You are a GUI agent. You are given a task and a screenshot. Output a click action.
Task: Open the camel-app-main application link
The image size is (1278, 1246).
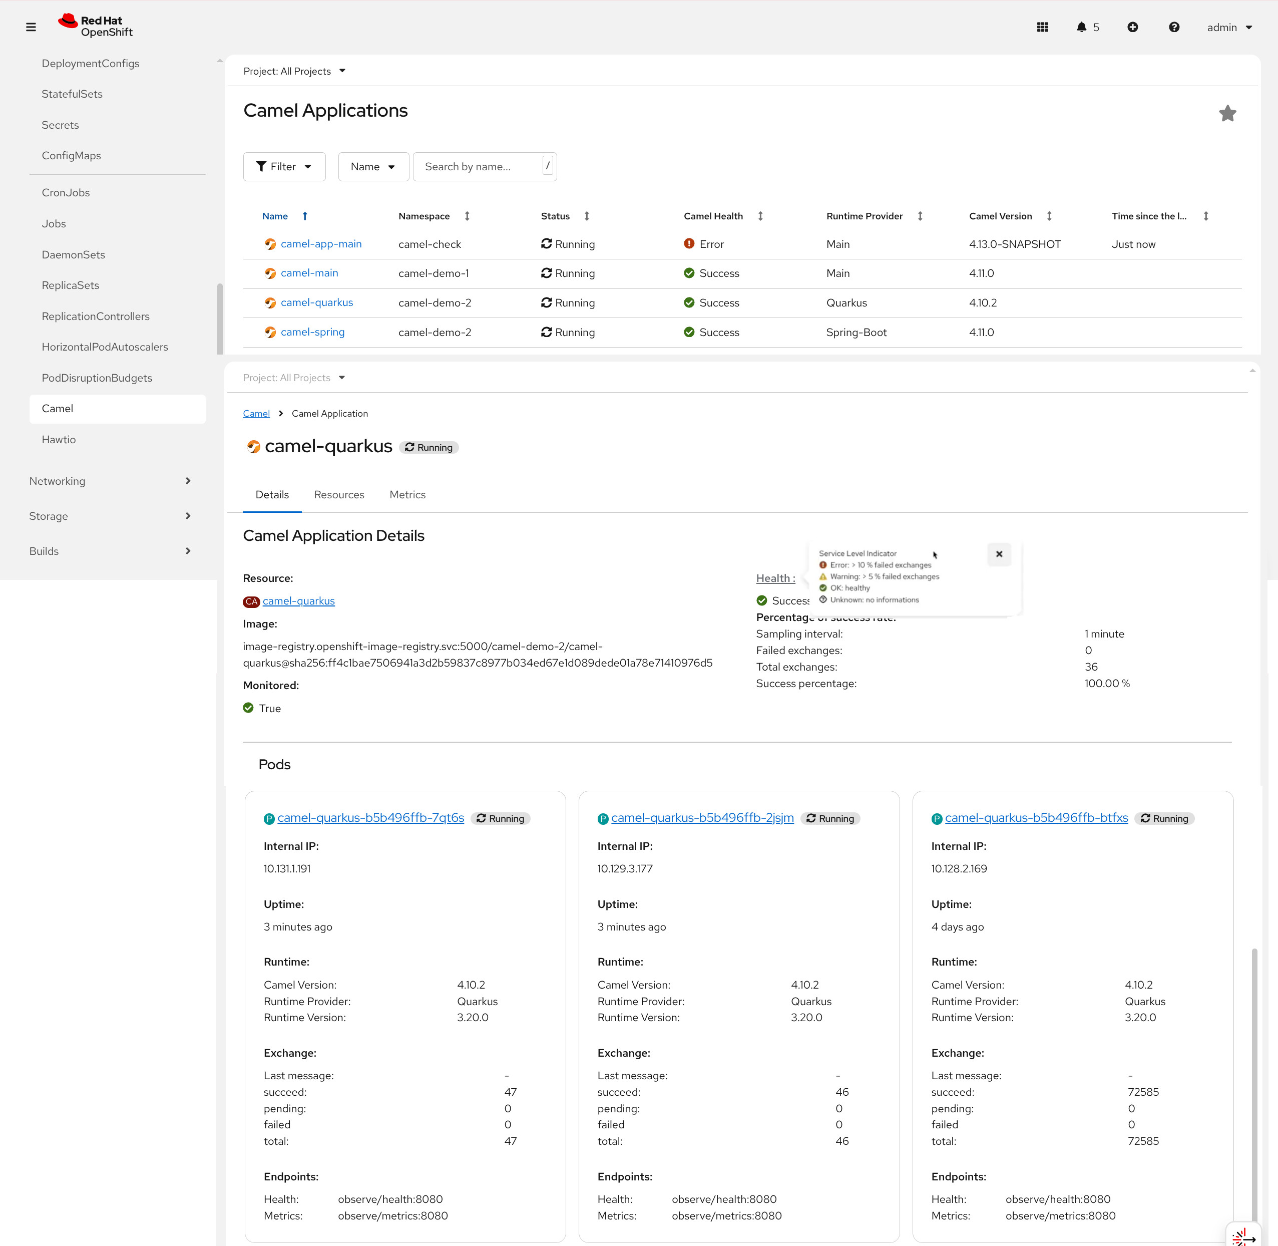320,244
